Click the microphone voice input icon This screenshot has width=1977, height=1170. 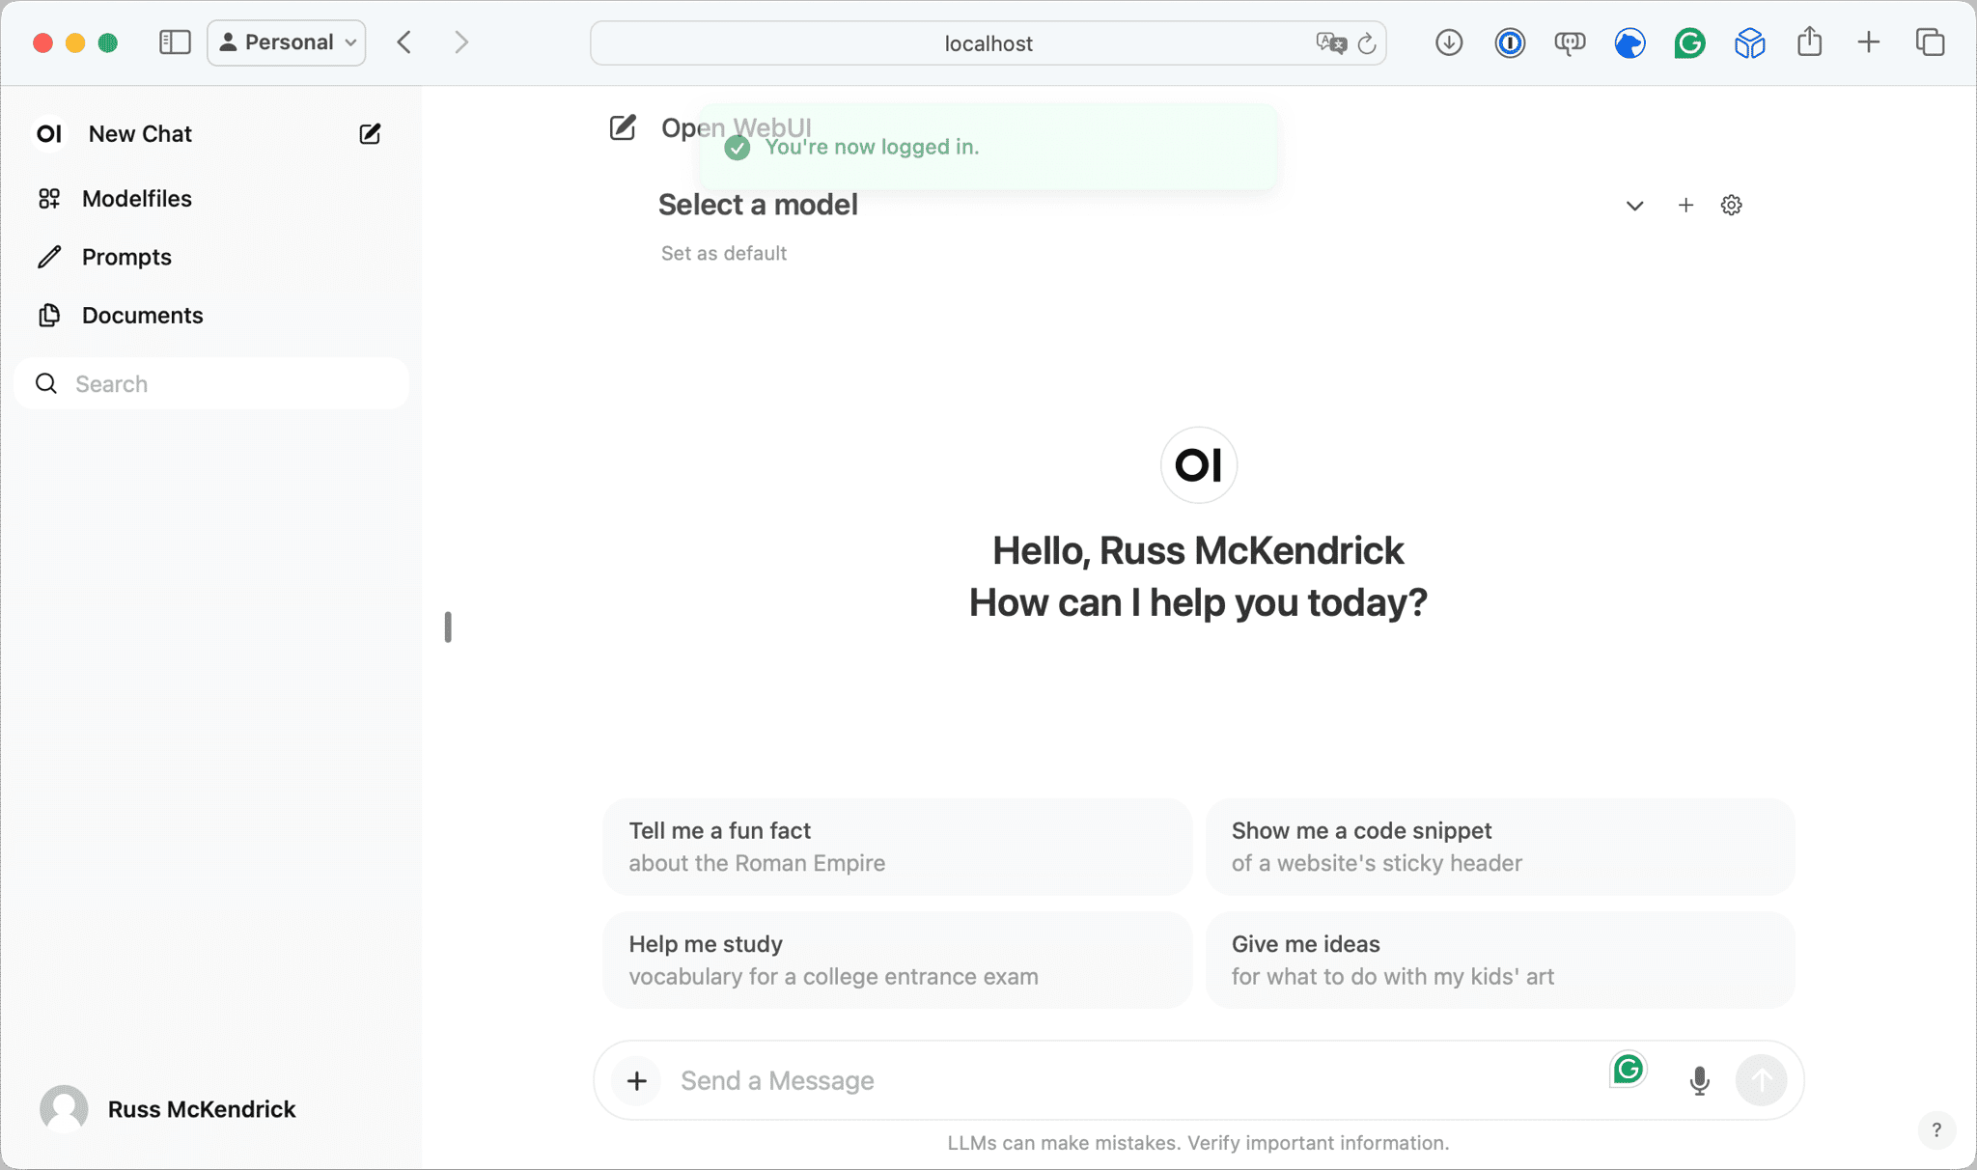click(1699, 1080)
